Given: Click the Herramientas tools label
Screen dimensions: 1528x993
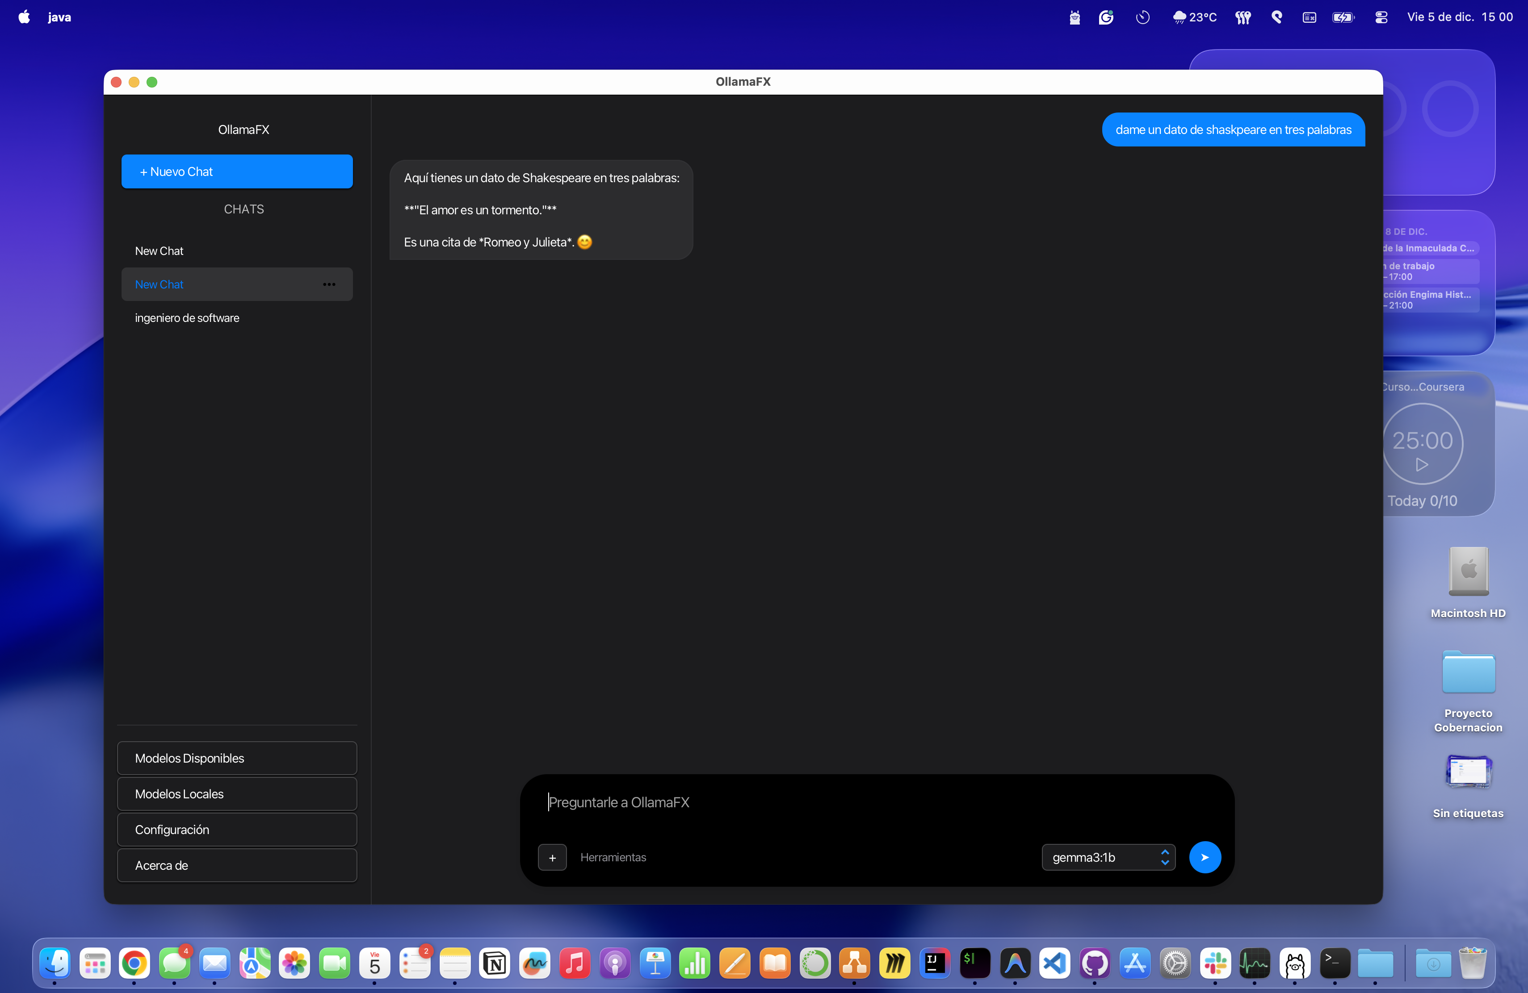Looking at the screenshot, I should pyautogui.click(x=613, y=858).
